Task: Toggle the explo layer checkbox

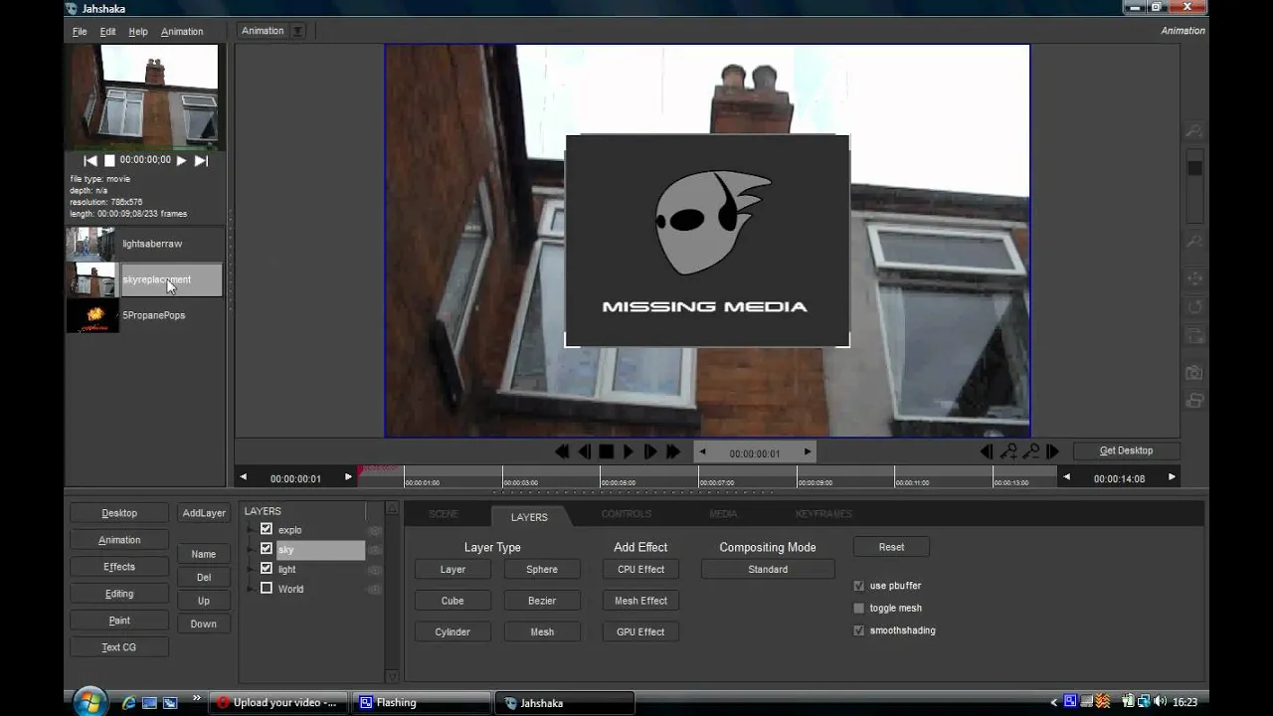Action: point(266,529)
